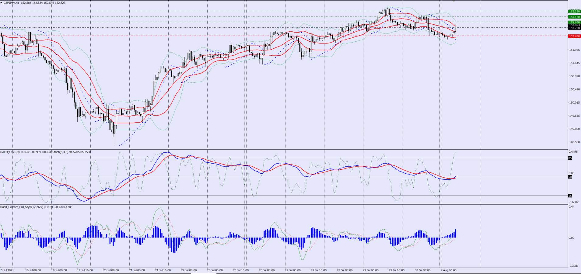Click the chart shift marker at top edge
This screenshot has width=581, height=274.
454,1
